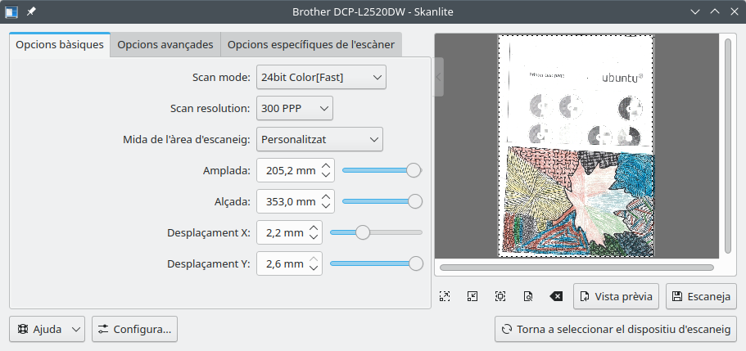Click the zoom to selection icon
This screenshot has width=746, height=351.
pos(500,296)
